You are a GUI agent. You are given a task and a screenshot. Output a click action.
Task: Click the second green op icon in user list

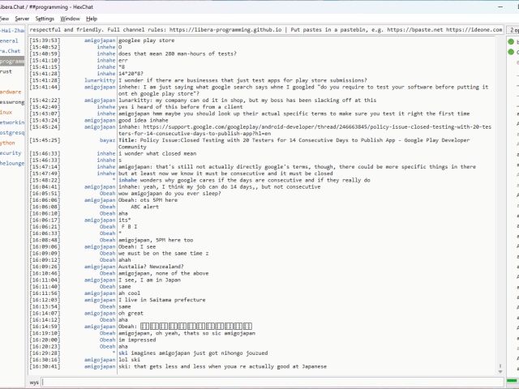point(513,52)
